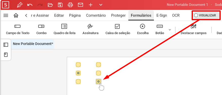Open the bookmarks panel icon

(6, 55)
